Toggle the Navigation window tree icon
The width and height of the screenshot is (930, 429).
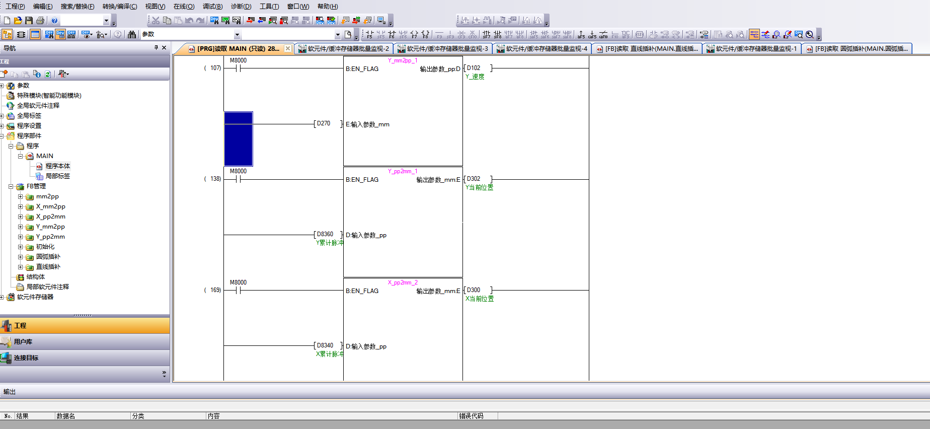coord(8,34)
